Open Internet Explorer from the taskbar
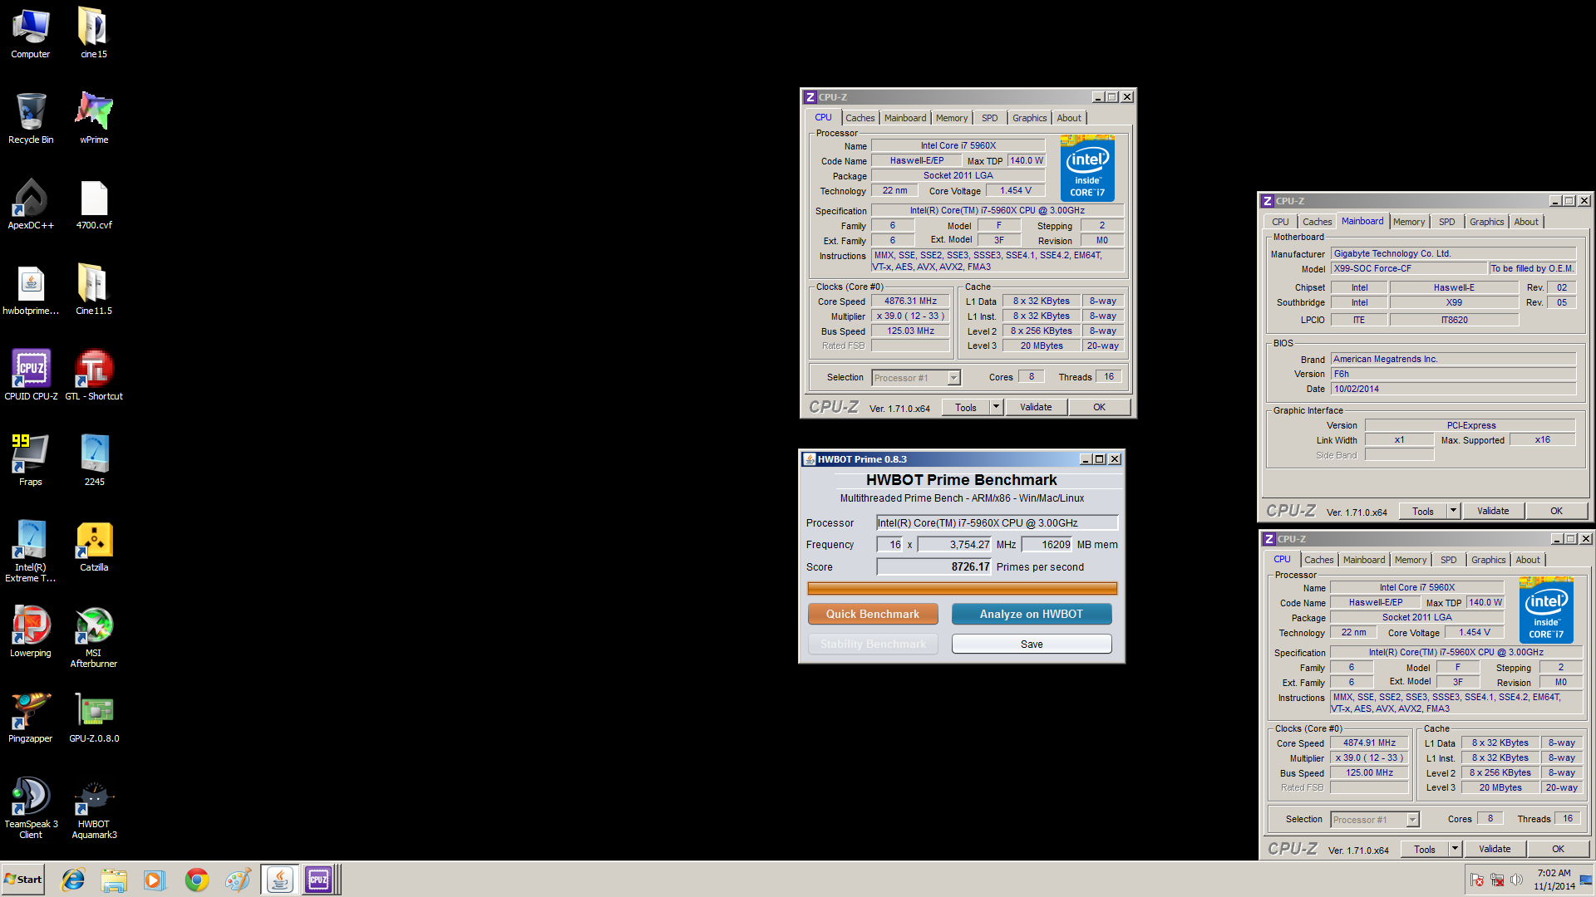Viewport: 1596px width, 897px height. pos(73,880)
